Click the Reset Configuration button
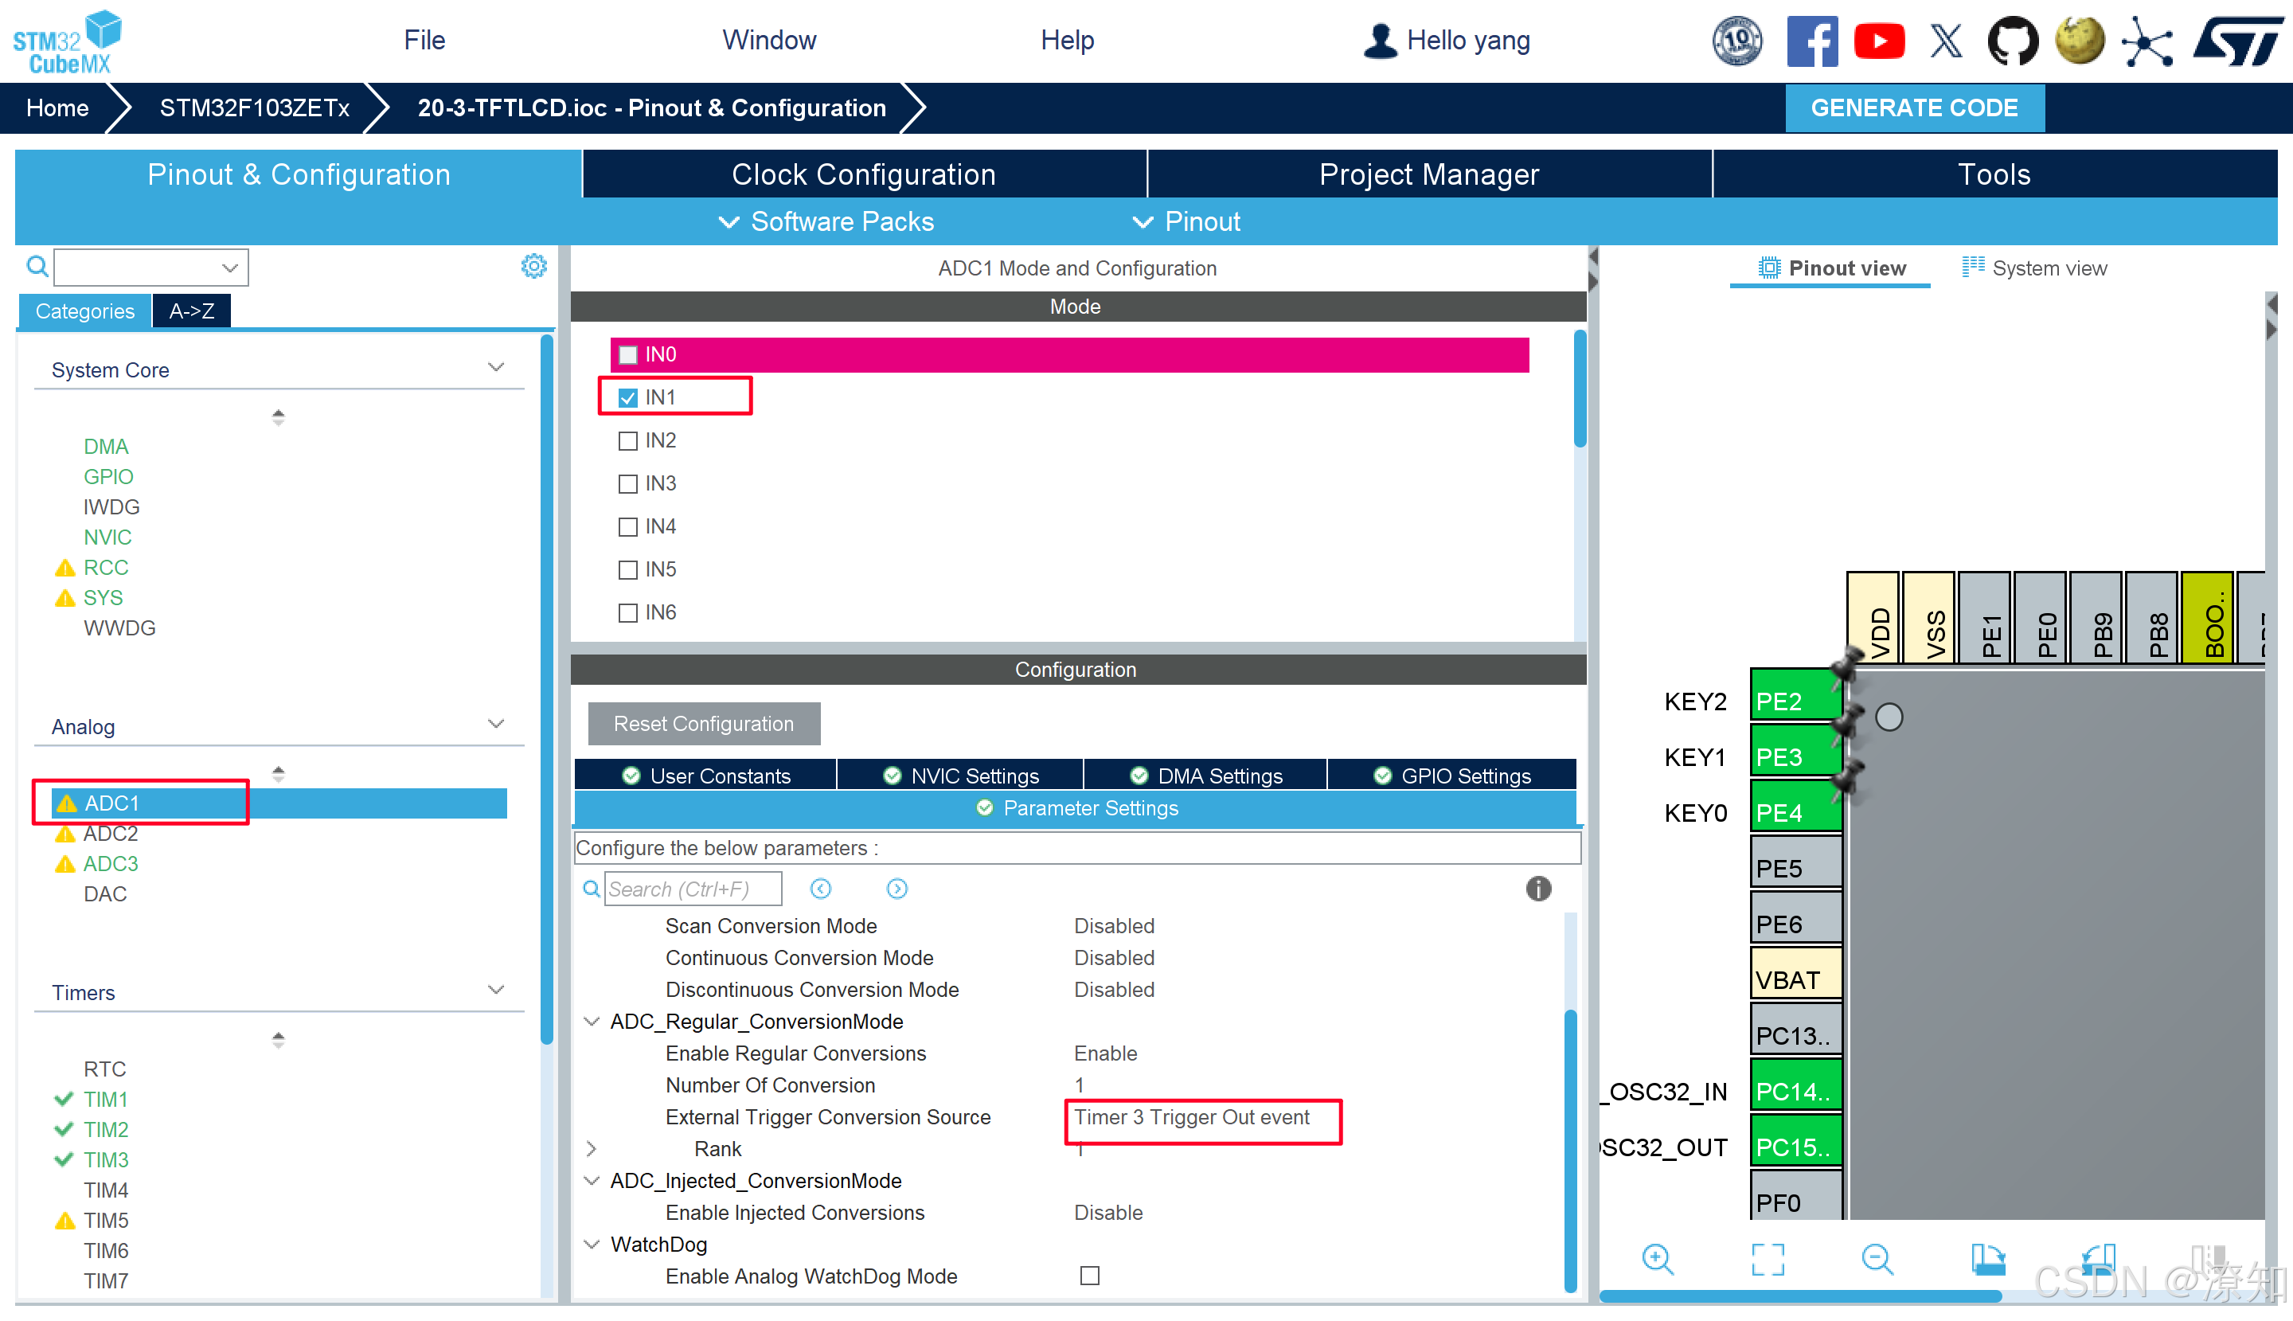2293x1321 pixels. click(x=703, y=723)
